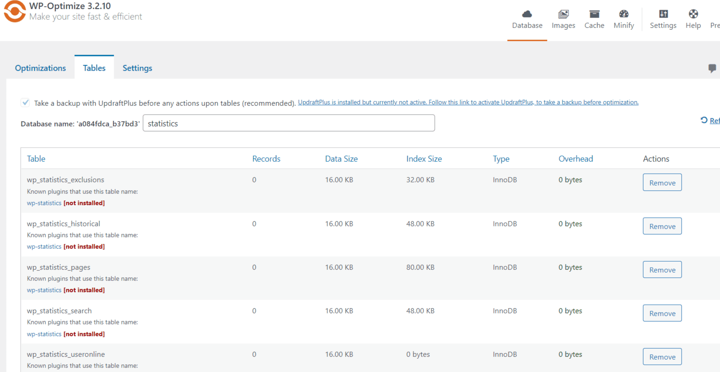
Task: Open the top Settings sliders icon
Action: tap(663, 14)
